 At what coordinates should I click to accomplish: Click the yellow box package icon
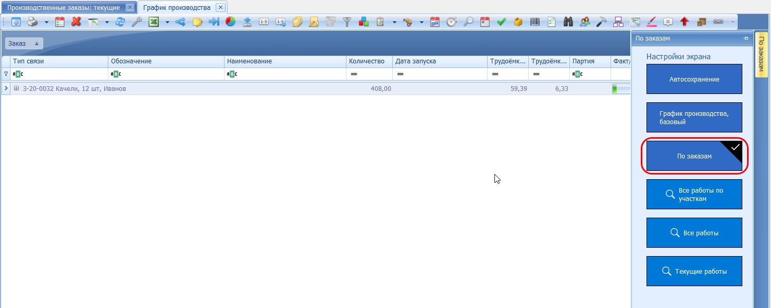[518, 22]
